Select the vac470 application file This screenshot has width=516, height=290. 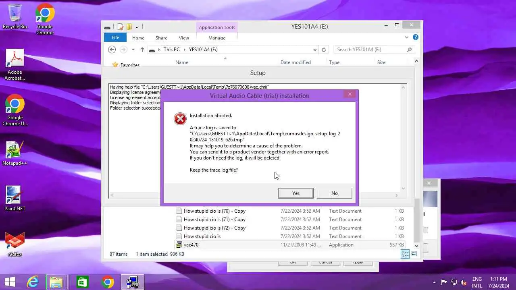coord(290,245)
